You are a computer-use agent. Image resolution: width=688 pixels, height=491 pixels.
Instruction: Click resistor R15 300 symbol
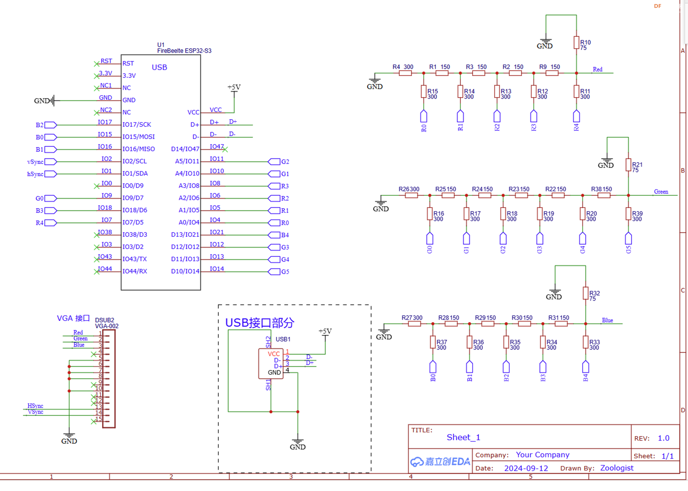[x=424, y=92]
